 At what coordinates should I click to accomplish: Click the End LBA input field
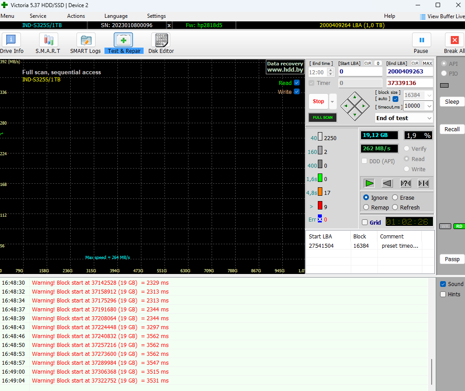click(x=409, y=72)
